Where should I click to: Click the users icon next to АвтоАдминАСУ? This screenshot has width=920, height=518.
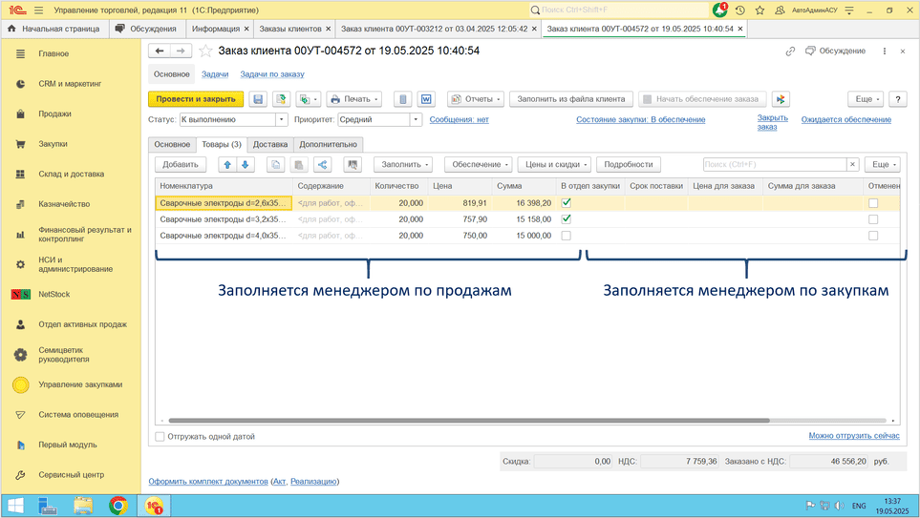(x=780, y=10)
